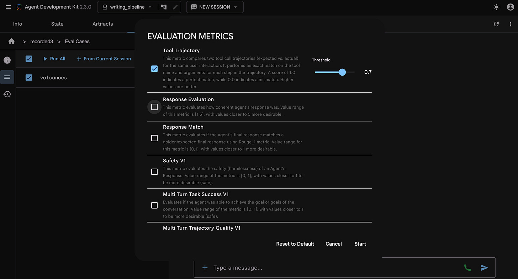
Task: Uncheck the Tool Trajectory checkbox
Action: pos(154,69)
